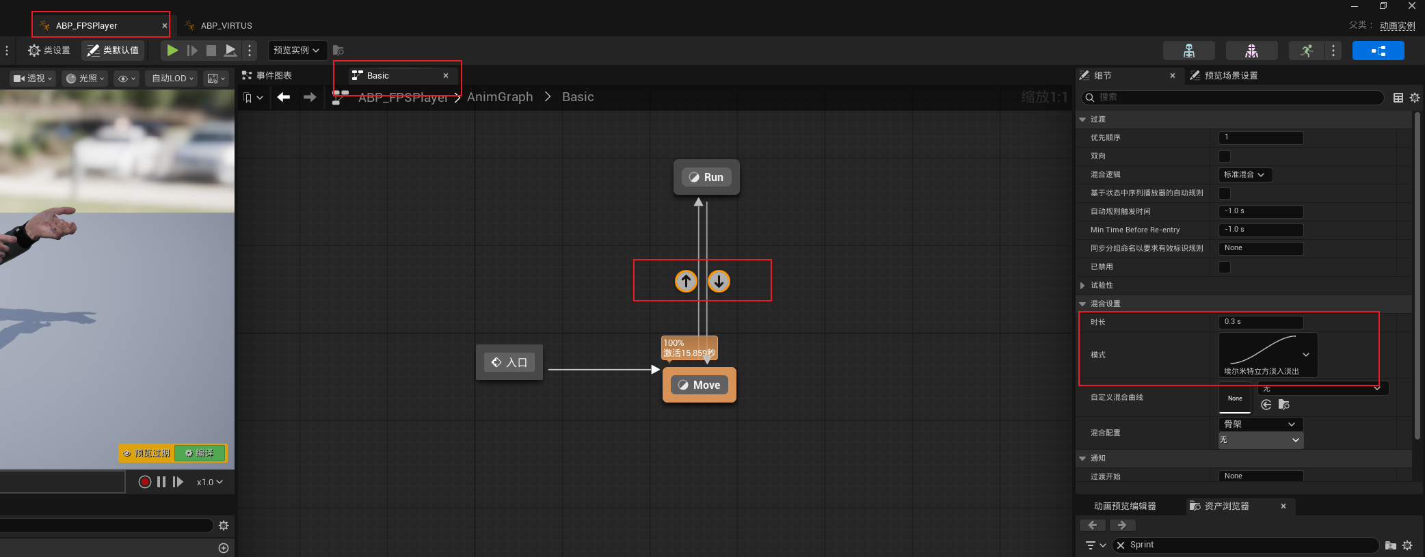Toggle the class defaults (类默认值) button

tap(114, 50)
